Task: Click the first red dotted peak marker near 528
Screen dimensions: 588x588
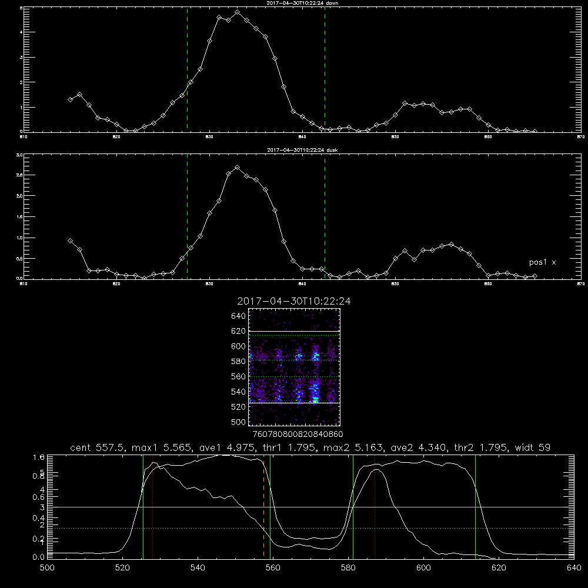Action: [x=153, y=506]
